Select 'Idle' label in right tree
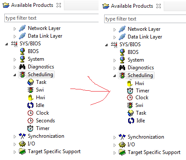This screenshot has width=186, height=160. point(141,121)
